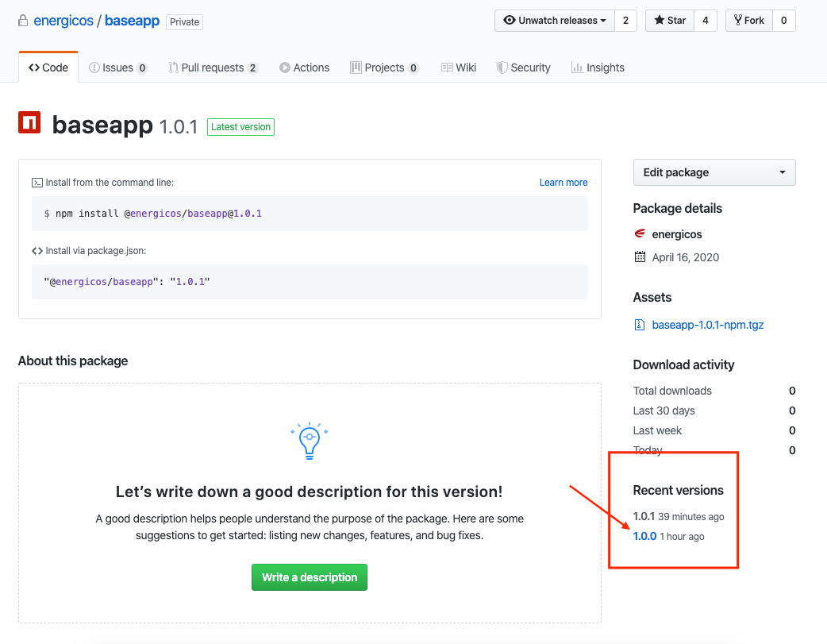Viewport: 827px width, 644px height.
Task: Select the package.json dependency snippet
Action: [x=126, y=281]
